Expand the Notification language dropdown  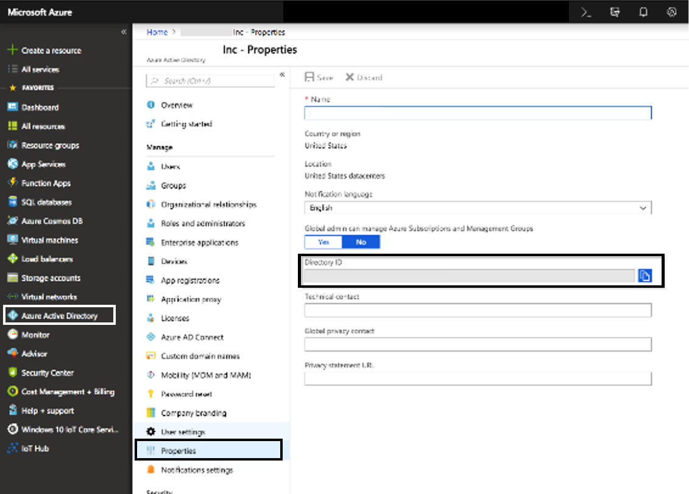pos(642,208)
